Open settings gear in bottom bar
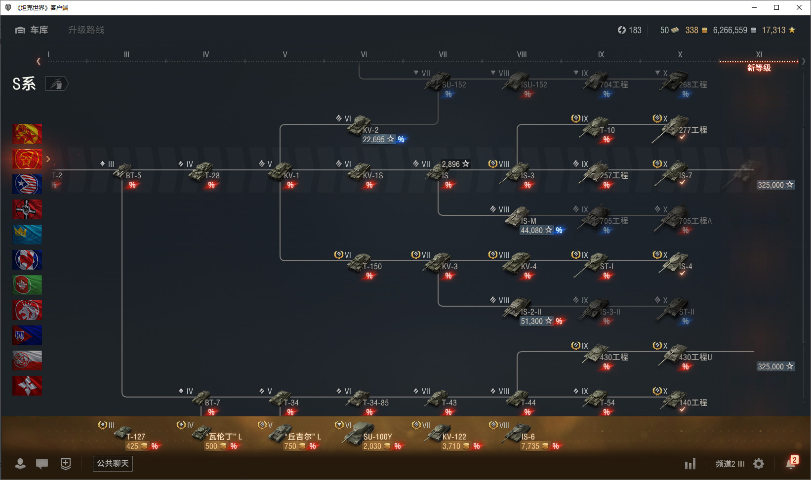Image resolution: width=811 pixels, height=480 pixels. [759, 464]
